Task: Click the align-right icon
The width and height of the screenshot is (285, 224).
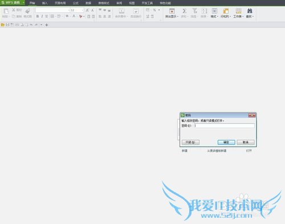Action: click(109, 17)
